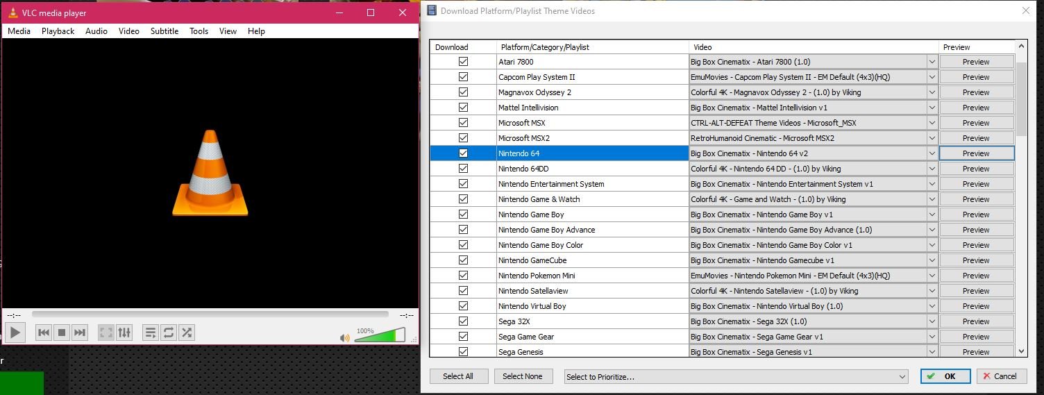This screenshot has height=395, width=1044.
Task: Select the Nintendo Pokemon Mini row name
Action: (x=537, y=276)
